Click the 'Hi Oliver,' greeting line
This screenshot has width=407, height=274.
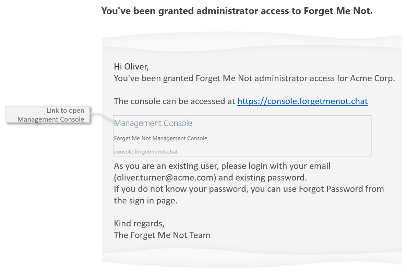131,66
